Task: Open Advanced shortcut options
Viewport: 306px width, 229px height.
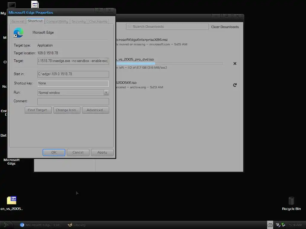Action: tap(96, 110)
